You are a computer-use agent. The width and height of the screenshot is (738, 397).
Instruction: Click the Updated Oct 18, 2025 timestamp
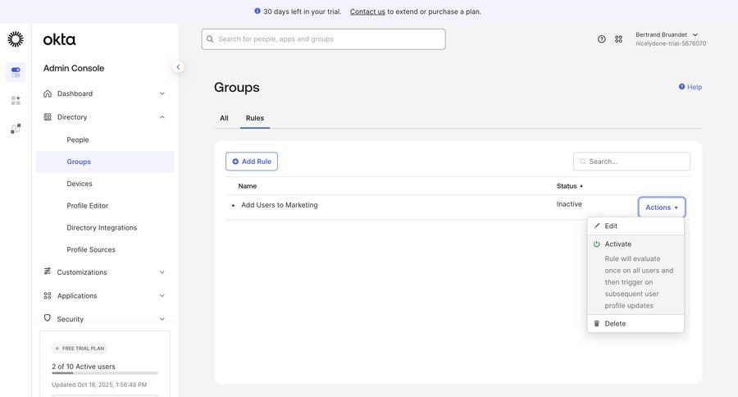(x=99, y=385)
